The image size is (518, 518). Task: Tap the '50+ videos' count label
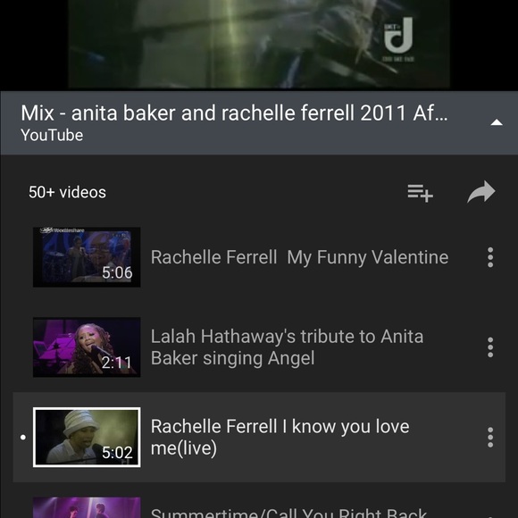tap(67, 192)
